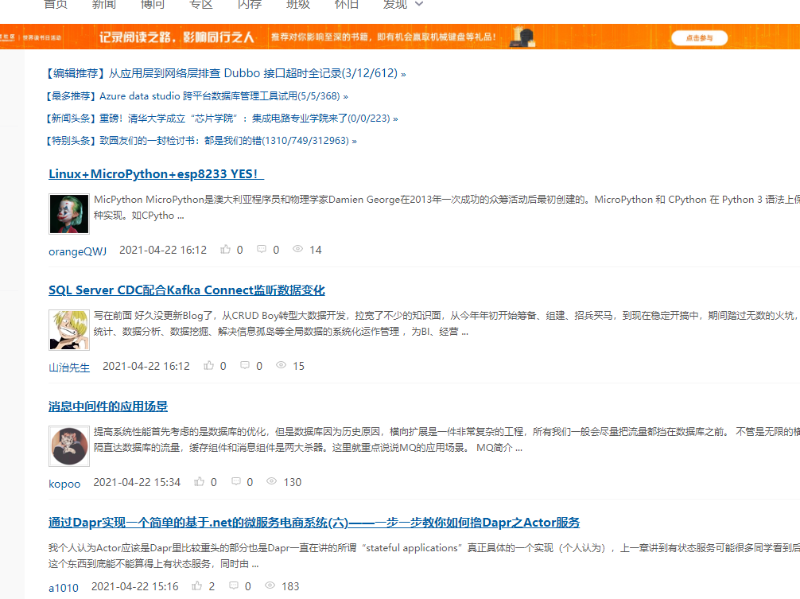The width and height of the screenshot is (800, 599).
Task: Open the 怀旧 nav menu item
Action: pyautogui.click(x=347, y=4)
